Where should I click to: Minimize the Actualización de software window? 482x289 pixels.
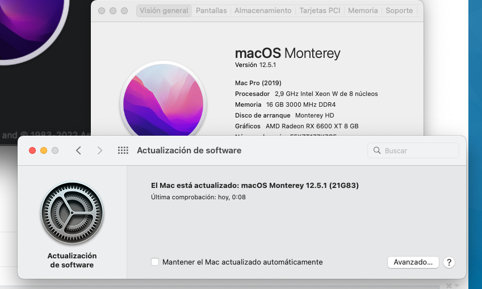(x=44, y=150)
